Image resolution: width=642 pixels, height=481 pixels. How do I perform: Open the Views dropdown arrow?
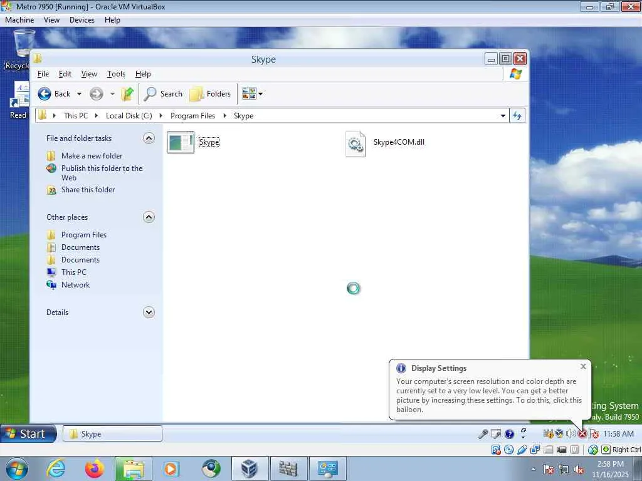coord(260,94)
